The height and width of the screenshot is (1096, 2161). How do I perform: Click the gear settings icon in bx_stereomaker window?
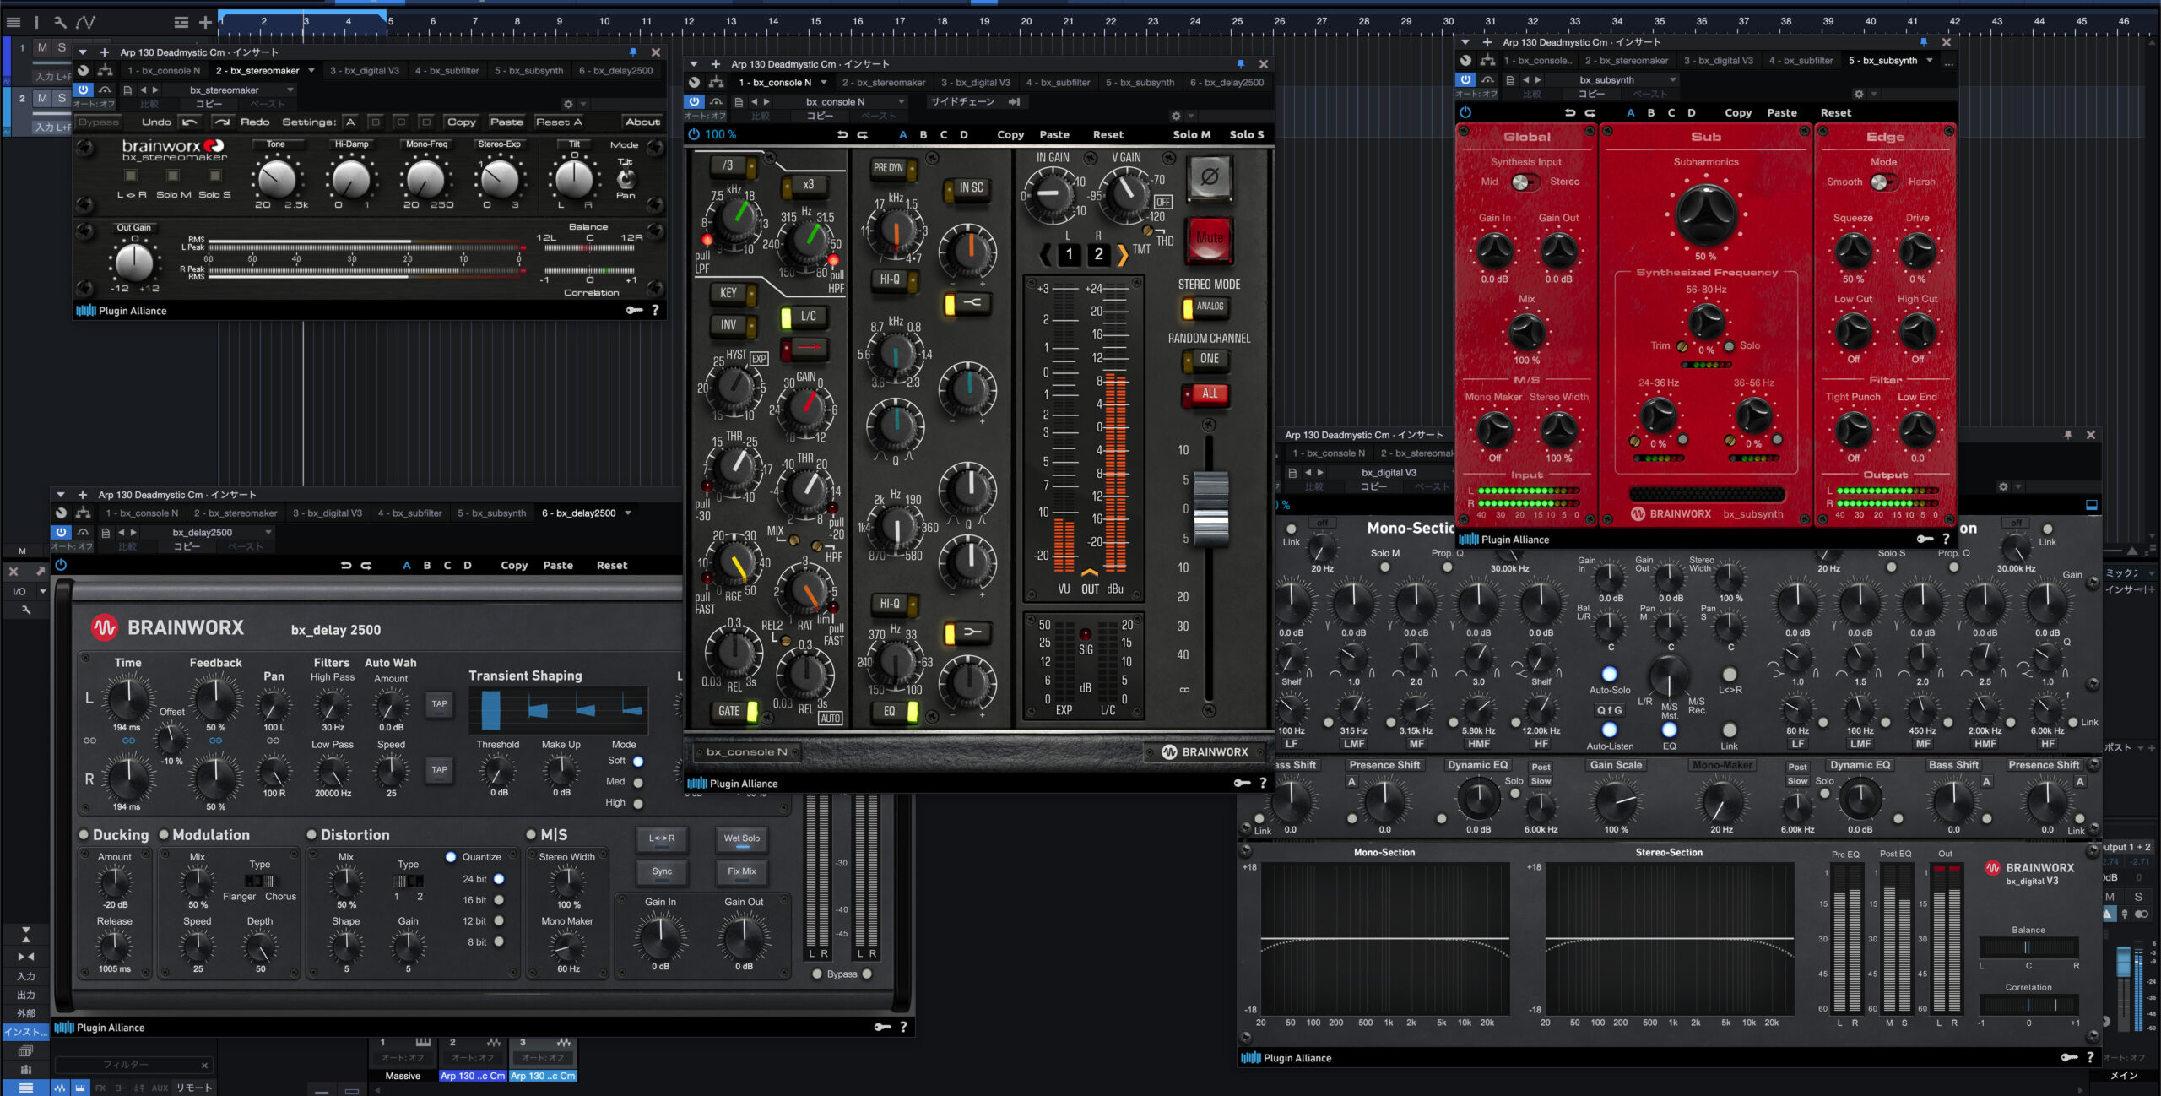point(568,104)
